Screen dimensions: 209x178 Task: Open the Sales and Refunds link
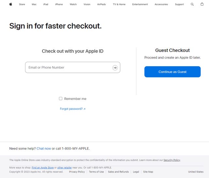118,172
